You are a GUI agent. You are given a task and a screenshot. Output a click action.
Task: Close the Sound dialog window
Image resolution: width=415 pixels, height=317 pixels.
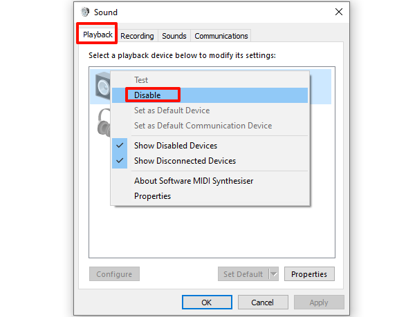point(339,12)
